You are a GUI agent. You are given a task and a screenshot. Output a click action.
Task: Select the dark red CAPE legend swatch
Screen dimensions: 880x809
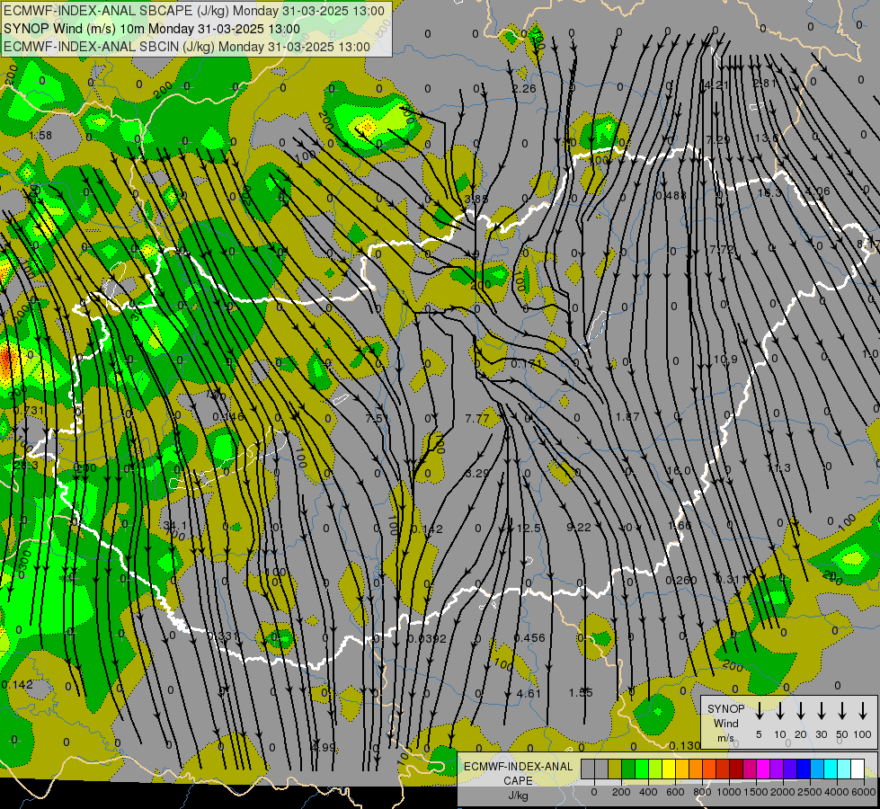click(736, 769)
